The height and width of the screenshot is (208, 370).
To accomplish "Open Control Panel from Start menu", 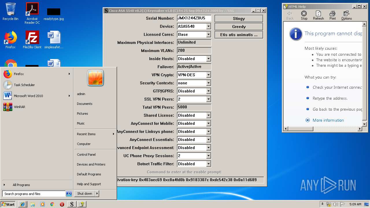I will [95, 155].
